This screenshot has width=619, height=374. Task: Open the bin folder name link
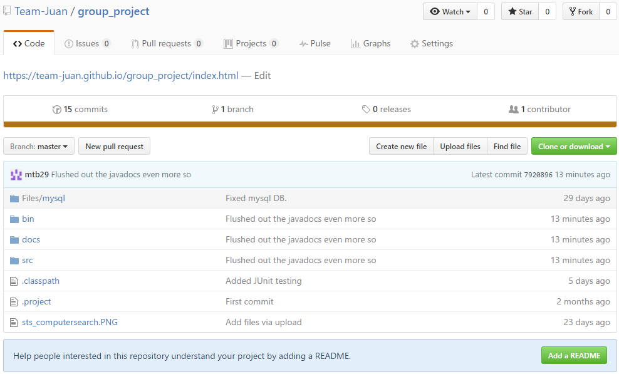click(28, 219)
